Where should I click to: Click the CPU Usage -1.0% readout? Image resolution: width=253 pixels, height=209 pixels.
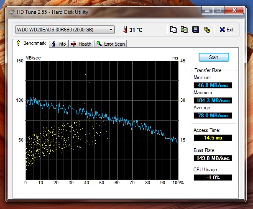tap(212, 177)
